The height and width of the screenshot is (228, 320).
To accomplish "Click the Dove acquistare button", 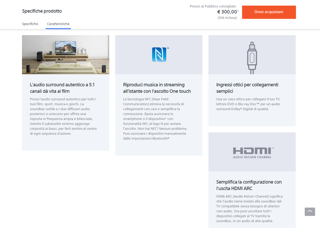I will coord(269,12).
